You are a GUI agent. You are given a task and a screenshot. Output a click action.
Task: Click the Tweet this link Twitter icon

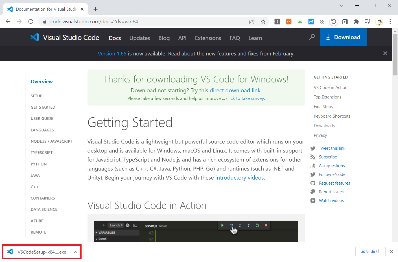(x=313, y=148)
